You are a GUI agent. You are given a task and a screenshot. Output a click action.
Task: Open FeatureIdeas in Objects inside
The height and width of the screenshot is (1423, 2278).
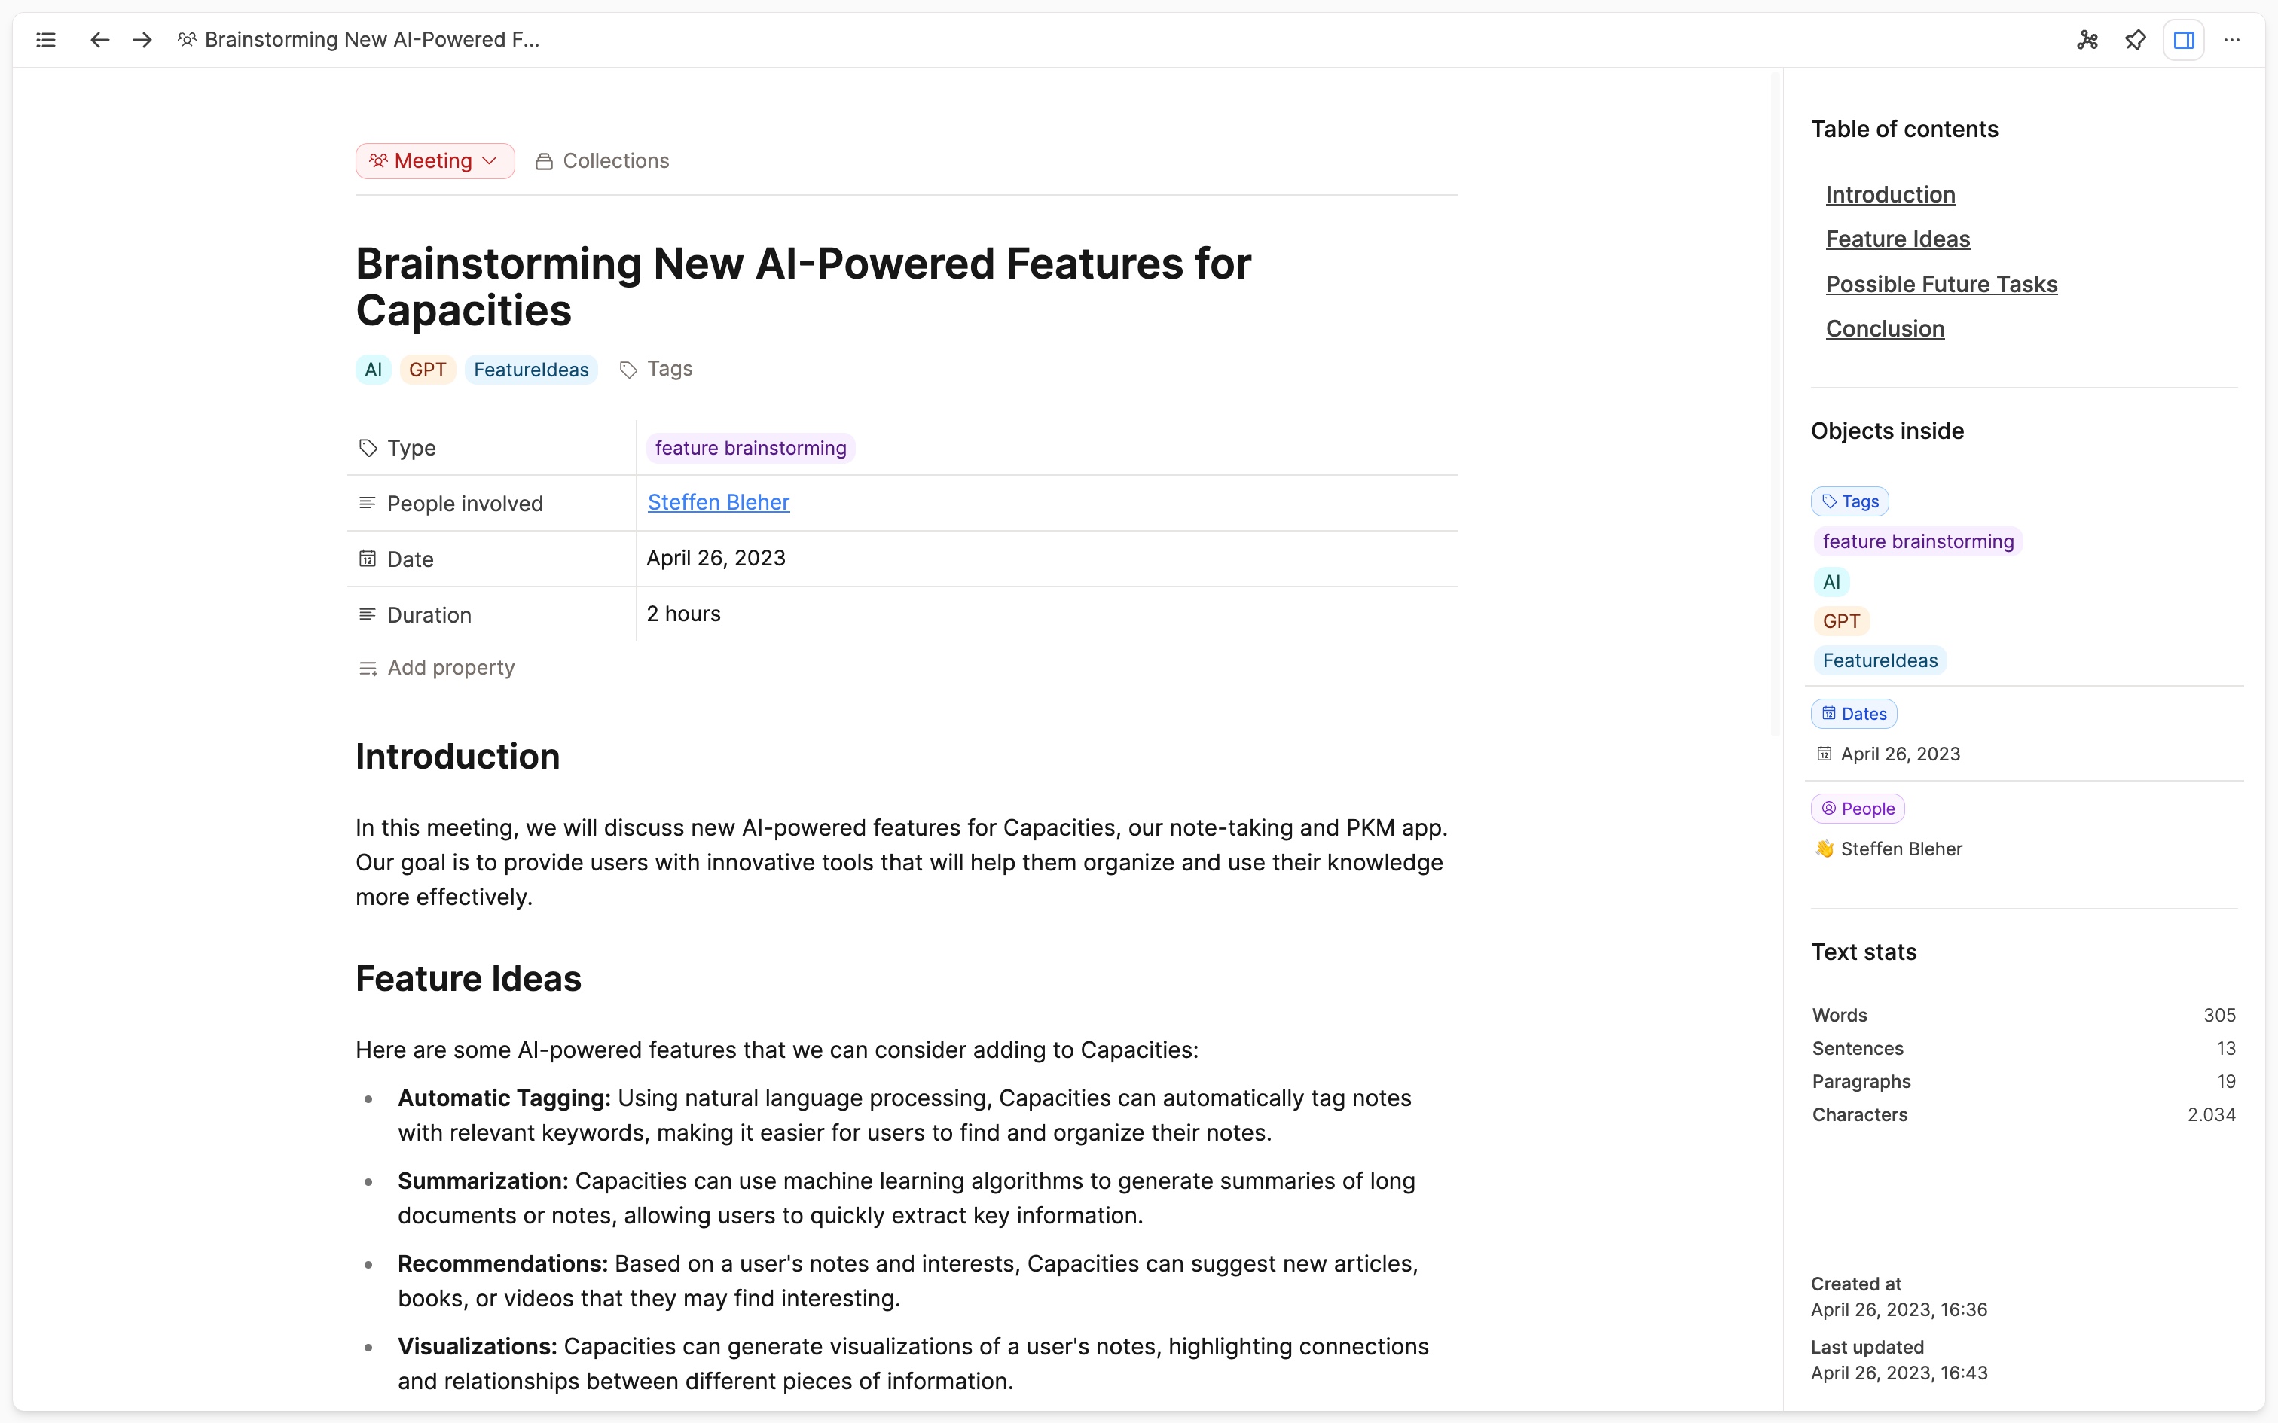1880,661
